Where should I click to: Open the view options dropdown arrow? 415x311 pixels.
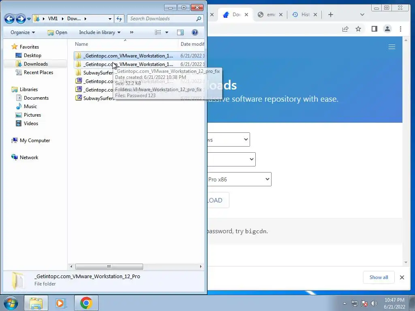tap(167, 32)
